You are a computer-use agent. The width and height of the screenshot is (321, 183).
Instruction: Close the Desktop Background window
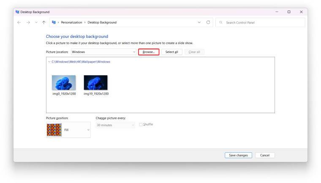pyautogui.click(x=301, y=12)
